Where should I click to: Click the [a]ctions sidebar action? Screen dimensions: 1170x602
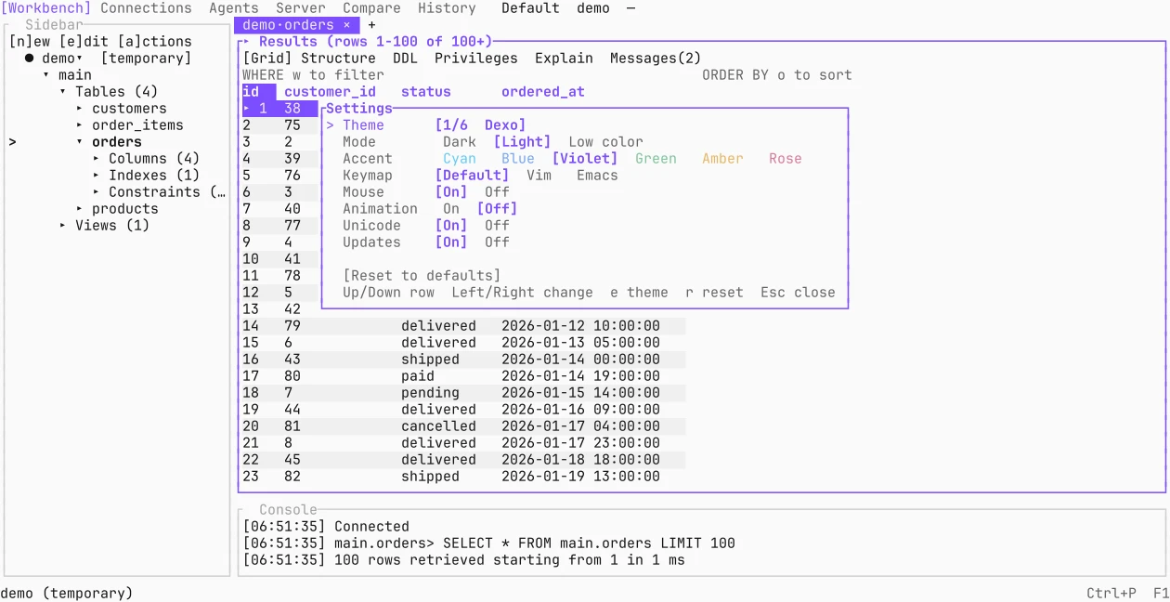click(154, 42)
